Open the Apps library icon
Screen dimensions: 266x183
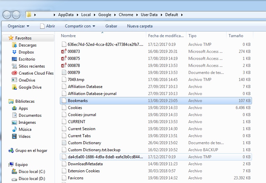coord(14,108)
